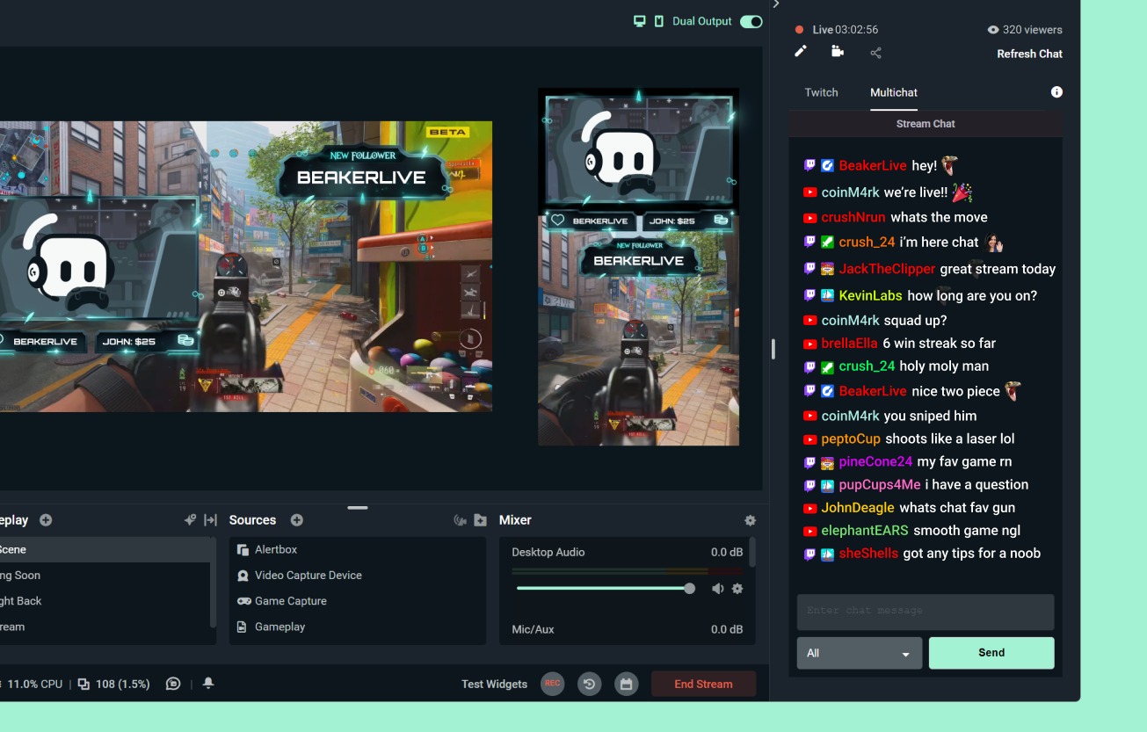1147x732 pixels.
Task: Open notifications bell in status bar
Action: point(208,683)
